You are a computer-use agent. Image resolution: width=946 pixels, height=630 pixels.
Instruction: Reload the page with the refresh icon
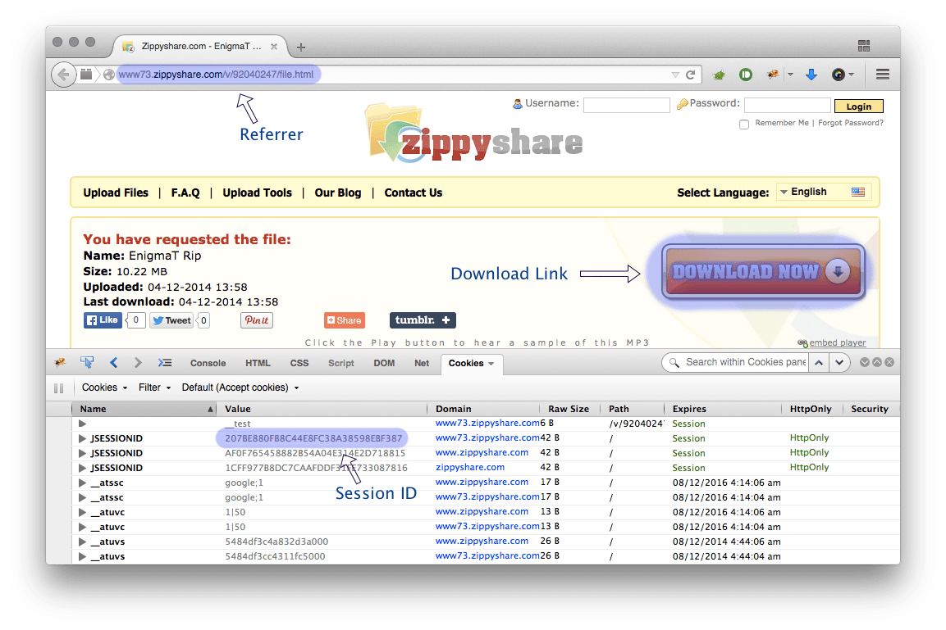[x=691, y=75]
